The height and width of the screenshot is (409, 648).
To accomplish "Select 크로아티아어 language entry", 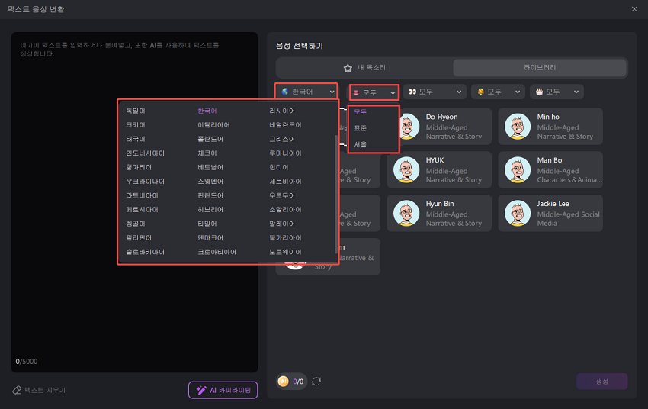I will [217, 252].
